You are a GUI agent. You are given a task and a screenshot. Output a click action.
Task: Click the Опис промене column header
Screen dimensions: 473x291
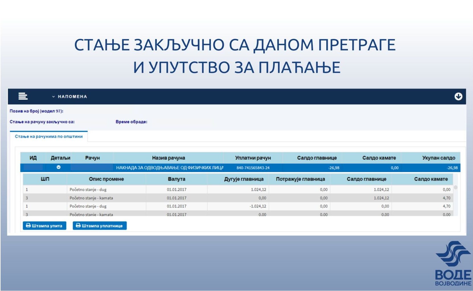[106, 179]
